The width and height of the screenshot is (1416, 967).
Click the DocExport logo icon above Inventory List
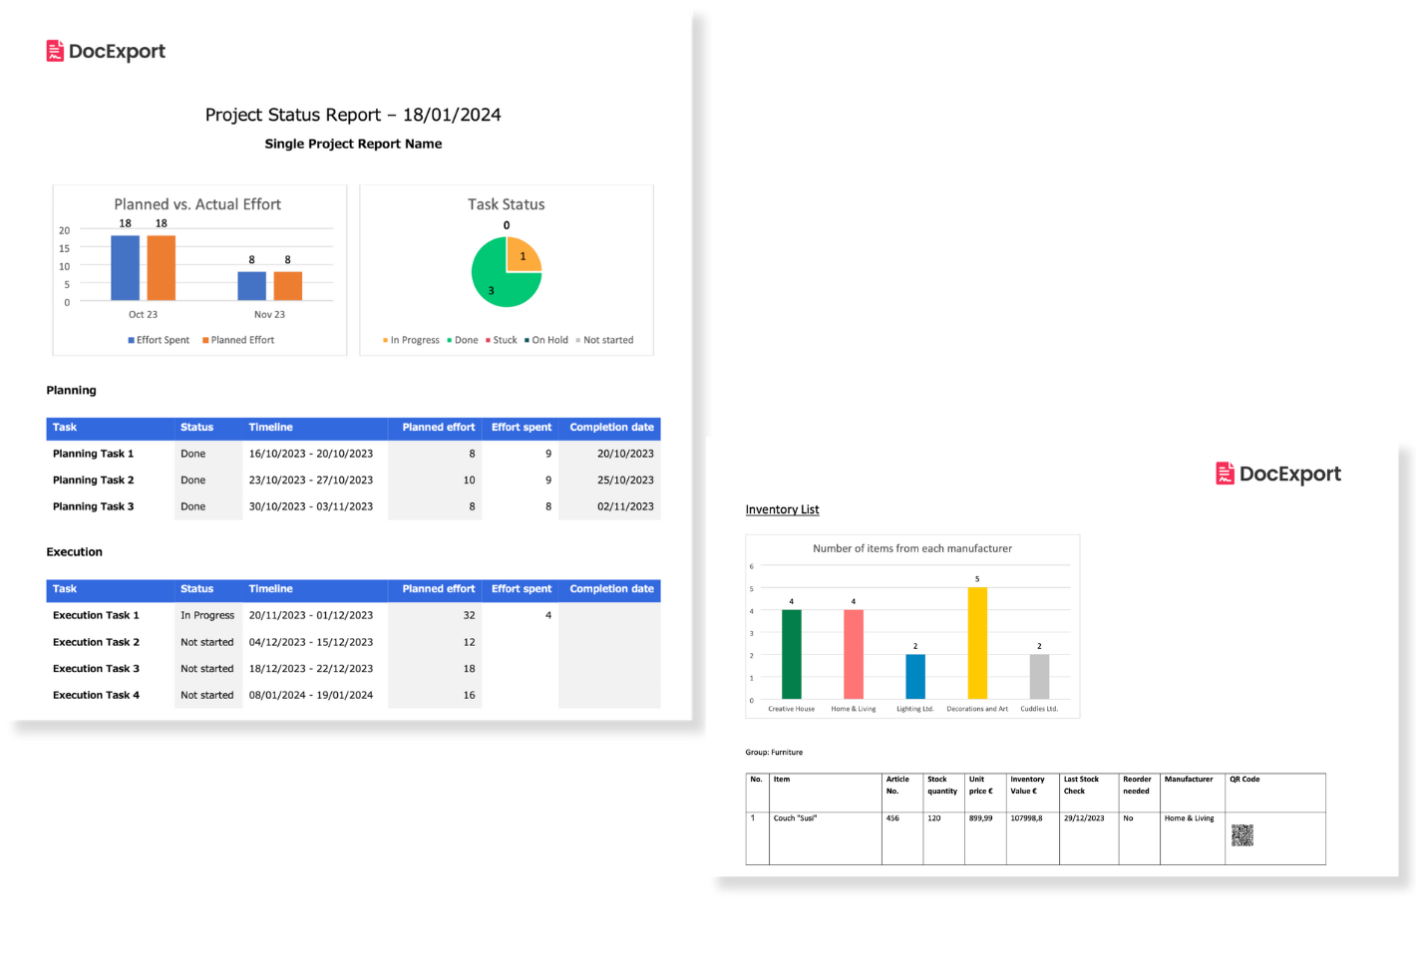tap(1225, 474)
